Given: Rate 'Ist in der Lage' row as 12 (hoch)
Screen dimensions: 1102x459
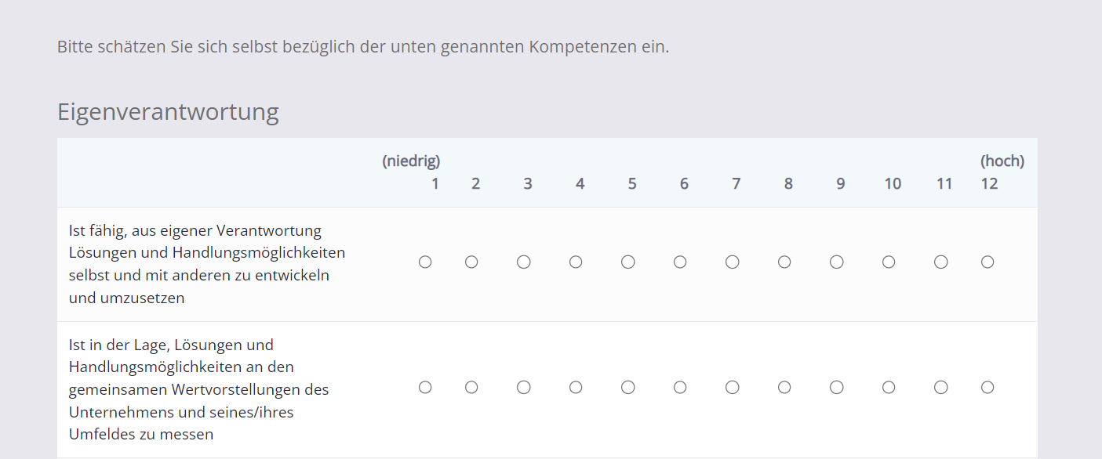Looking at the screenshot, I should click(x=987, y=387).
